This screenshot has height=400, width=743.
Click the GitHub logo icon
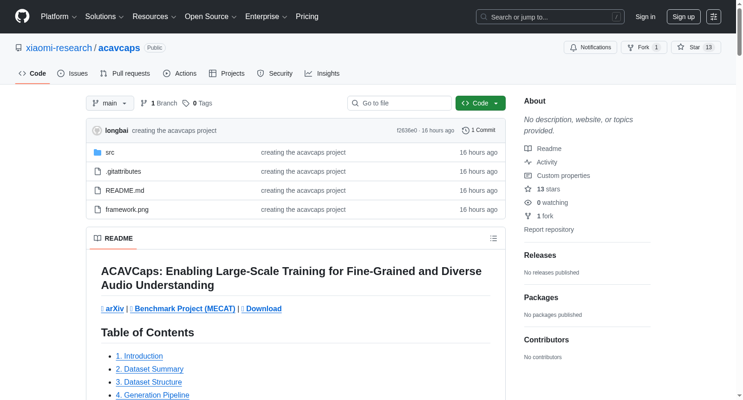pyautogui.click(x=22, y=16)
